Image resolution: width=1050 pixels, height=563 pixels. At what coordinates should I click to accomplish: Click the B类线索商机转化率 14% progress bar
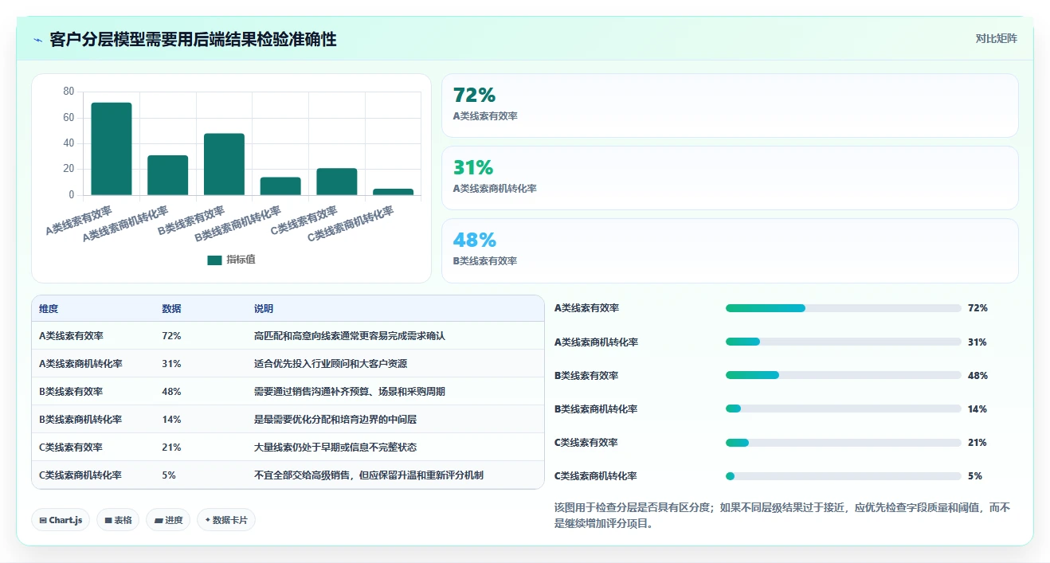pos(843,409)
